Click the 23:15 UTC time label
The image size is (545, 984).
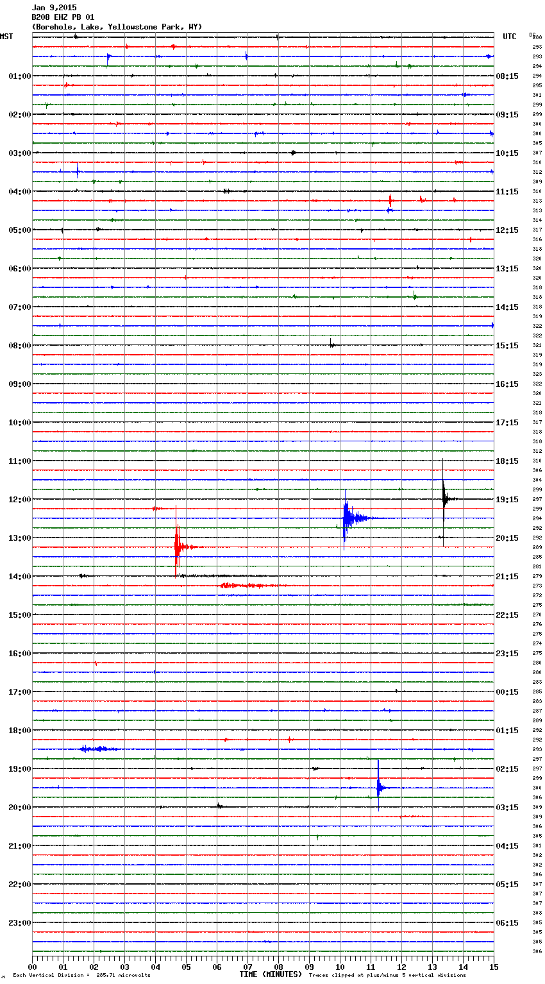coord(507,654)
